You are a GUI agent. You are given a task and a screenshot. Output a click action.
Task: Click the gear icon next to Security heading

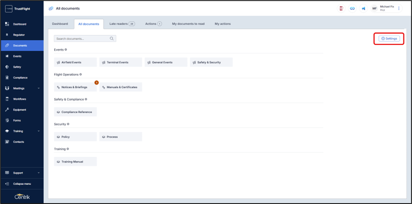[x=68, y=124]
